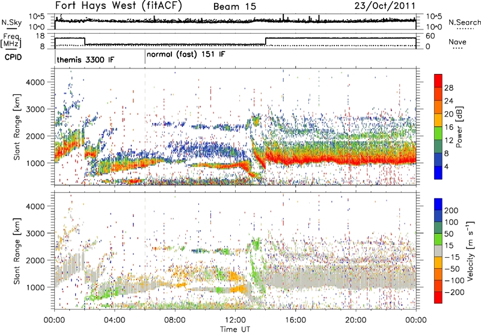
Task: Select the "N.Sky" legend label
Action: click(11, 22)
